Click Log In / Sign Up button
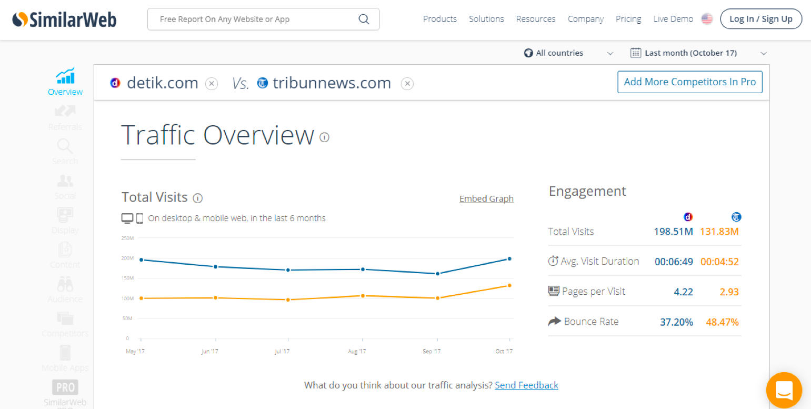This screenshot has height=409, width=811. 761,19
